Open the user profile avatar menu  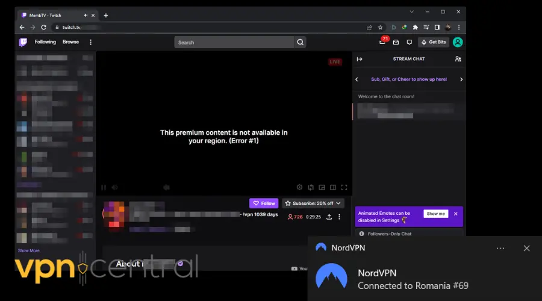pos(458,42)
